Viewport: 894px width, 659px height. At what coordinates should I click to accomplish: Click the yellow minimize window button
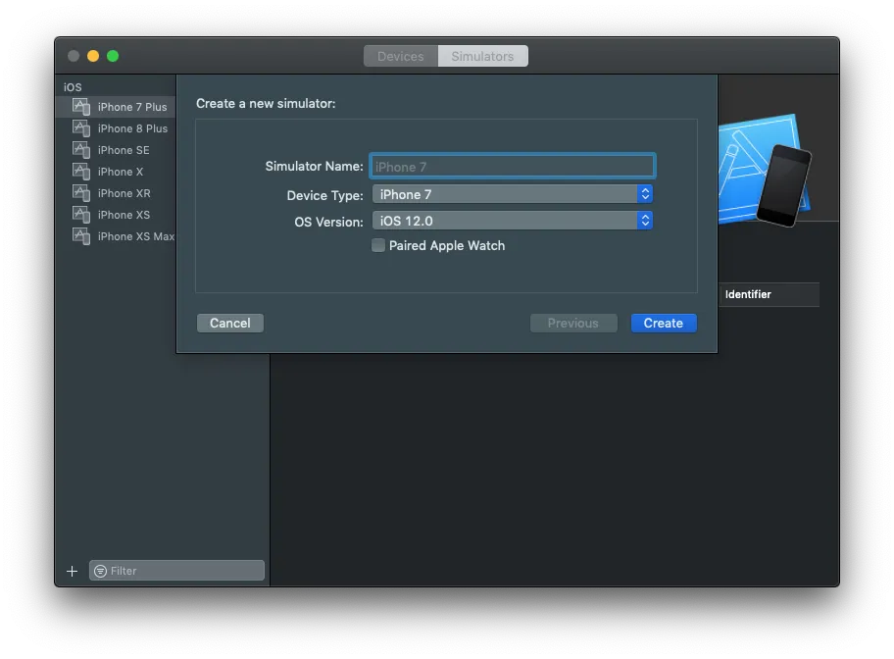(93, 56)
